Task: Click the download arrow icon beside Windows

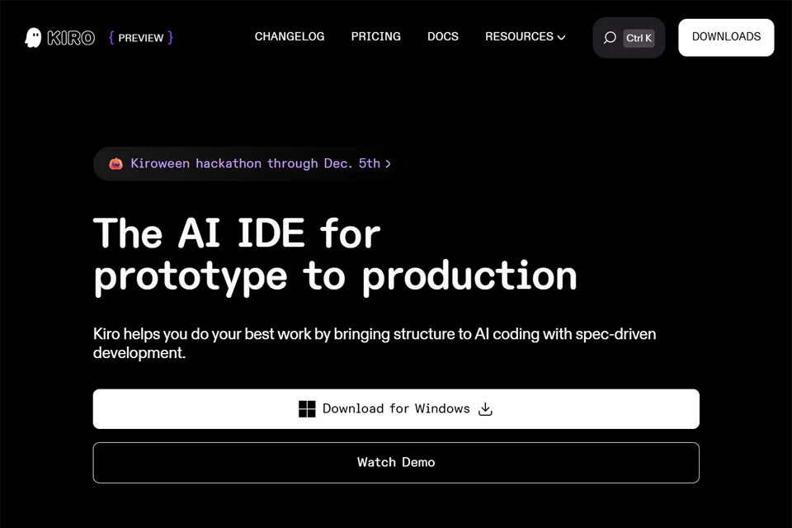Action: 485,408
